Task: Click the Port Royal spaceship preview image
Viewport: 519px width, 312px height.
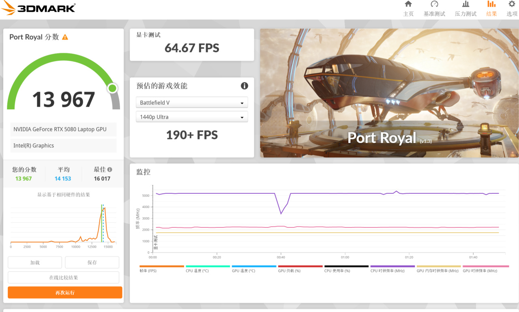Action: pos(389,93)
